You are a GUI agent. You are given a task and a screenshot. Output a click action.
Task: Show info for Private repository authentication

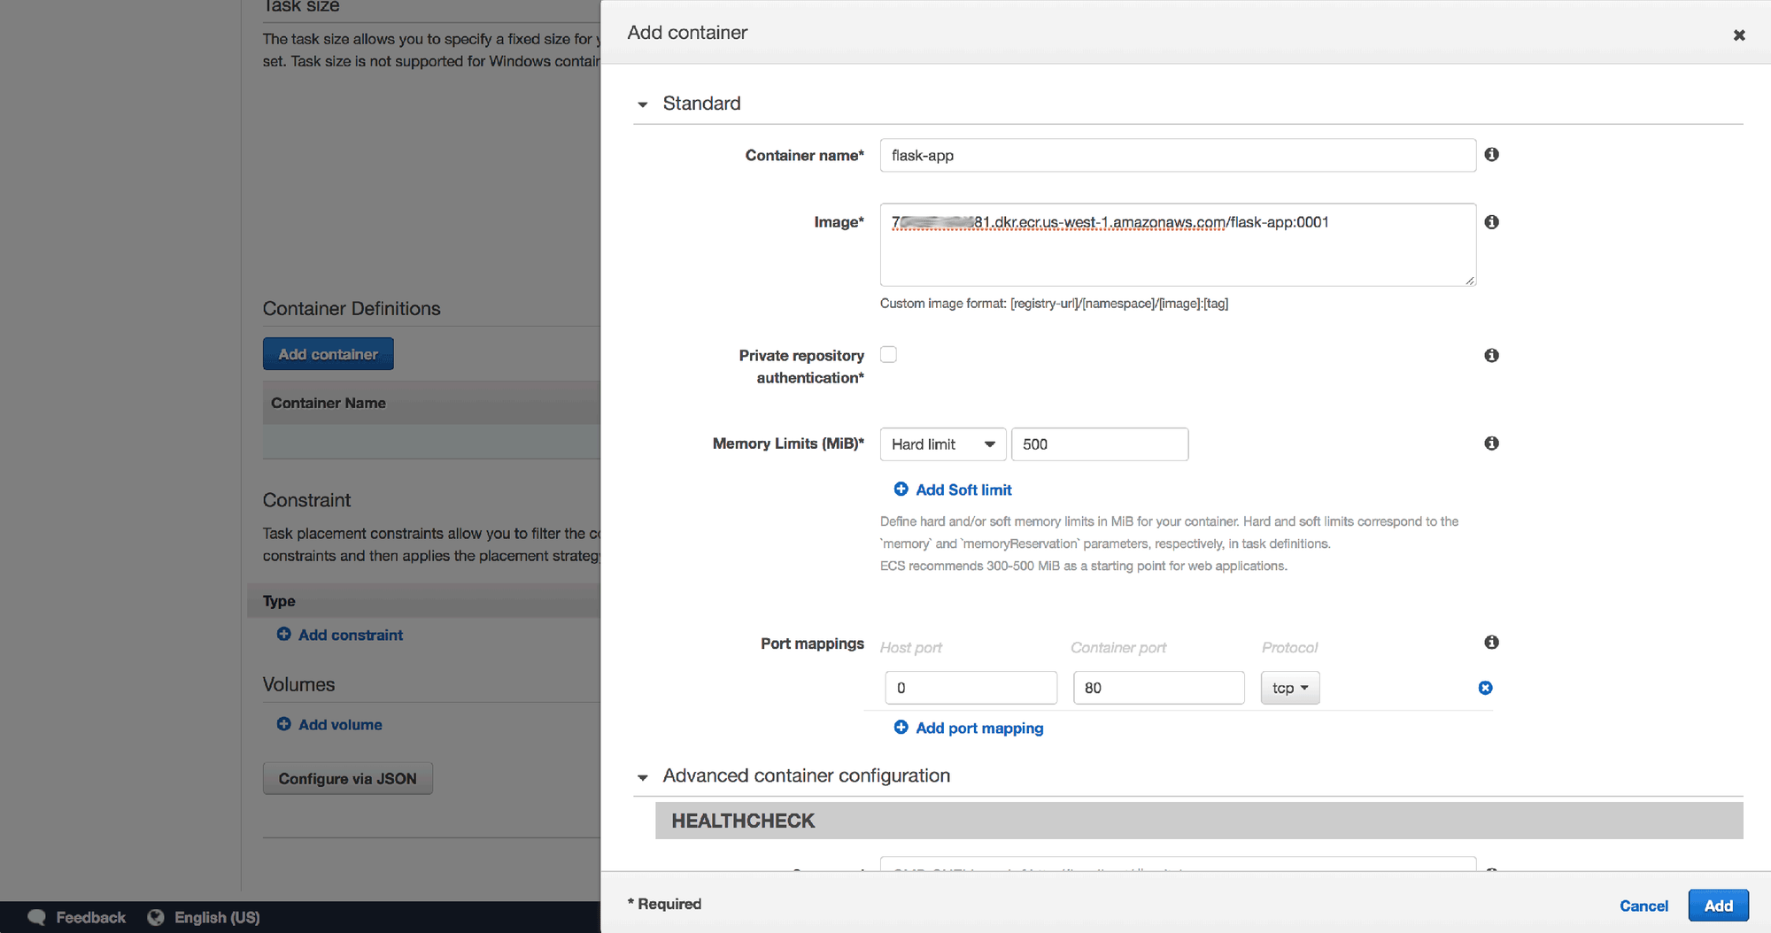(1492, 355)
